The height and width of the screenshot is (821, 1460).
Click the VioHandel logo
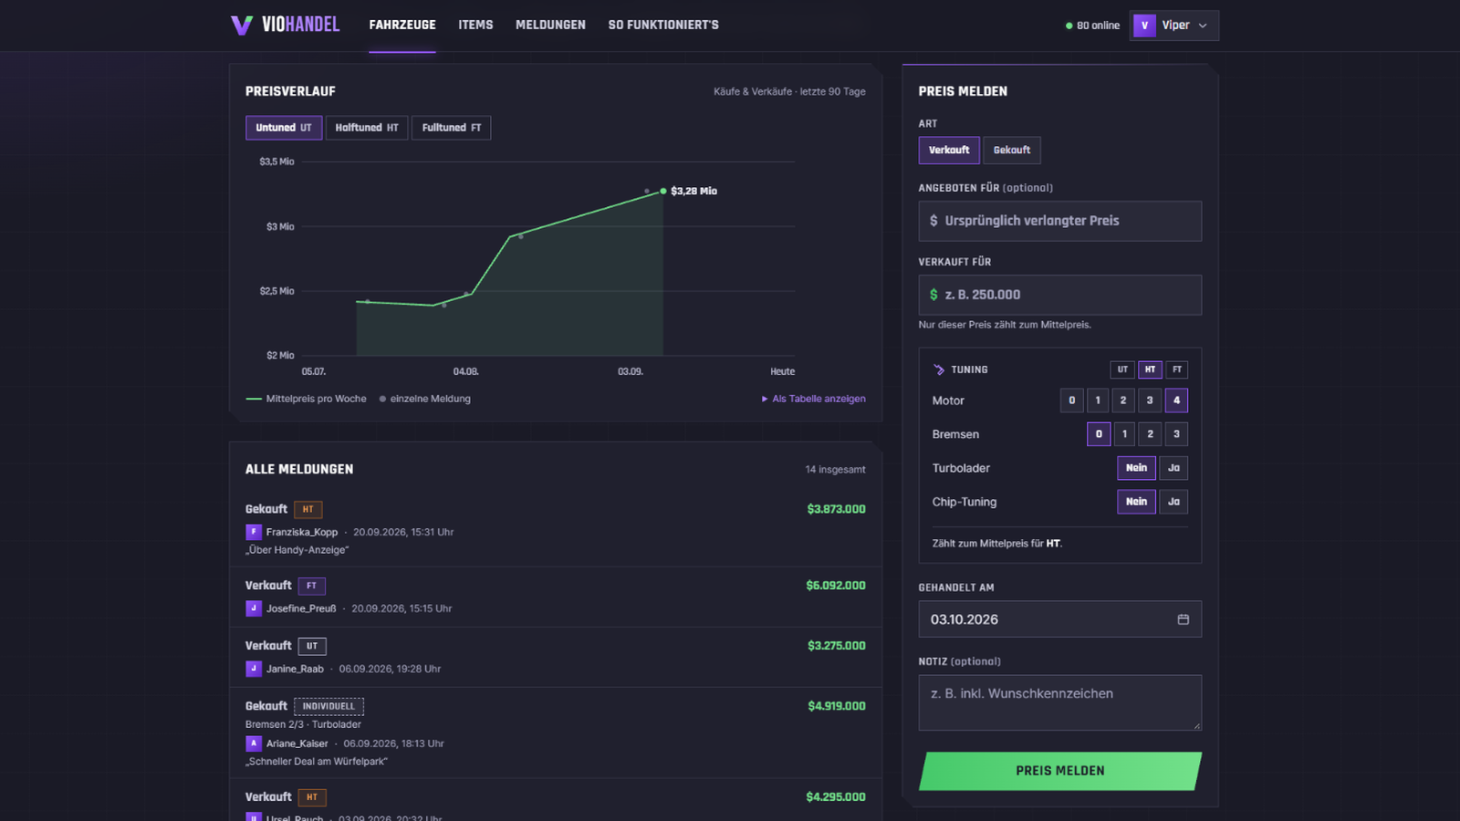[285, 25]
